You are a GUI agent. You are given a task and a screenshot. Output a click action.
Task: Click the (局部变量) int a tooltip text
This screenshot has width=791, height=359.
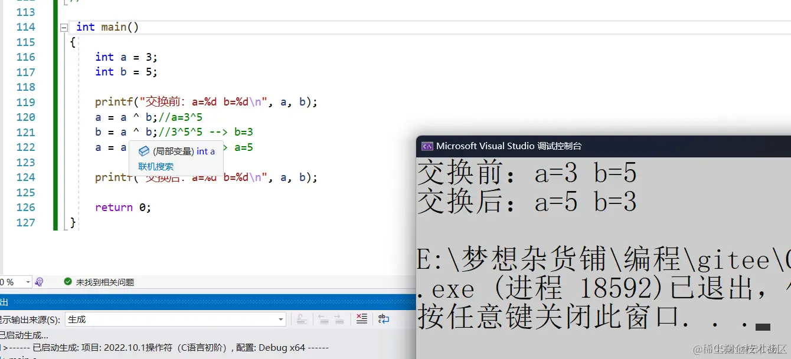tap(184, 151)
